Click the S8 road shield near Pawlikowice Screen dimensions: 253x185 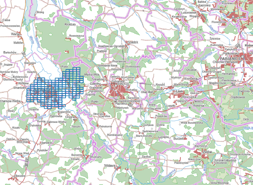point(233,85)
